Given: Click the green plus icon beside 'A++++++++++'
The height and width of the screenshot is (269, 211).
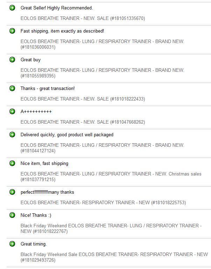Looking at the screenshot, I should [12, 111].
